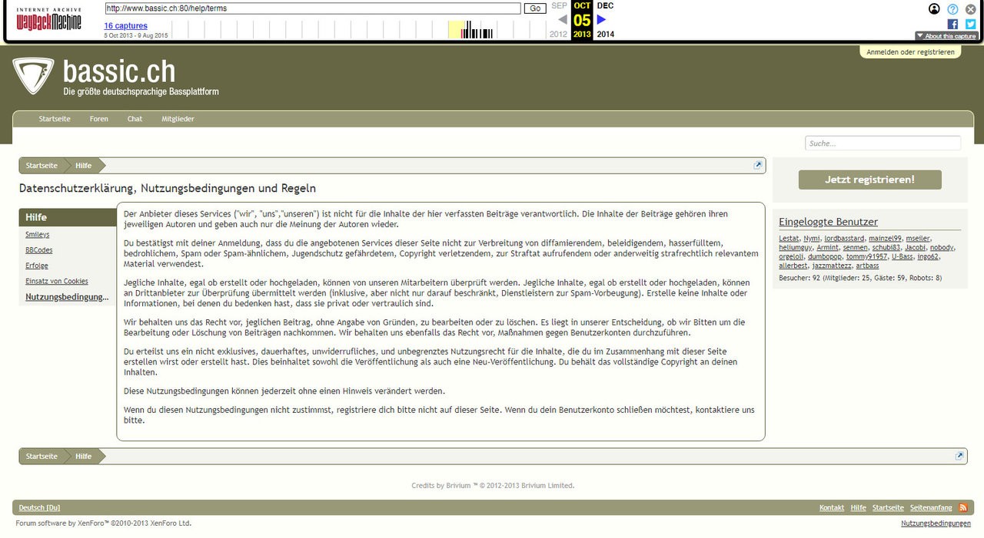This screenshot has width=984, height=538.
Task: Open the Foren navigation tab
Action: [x=98, y=119]
